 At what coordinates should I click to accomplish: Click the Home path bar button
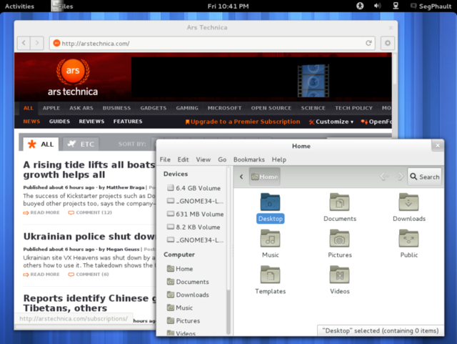[265, 177]
